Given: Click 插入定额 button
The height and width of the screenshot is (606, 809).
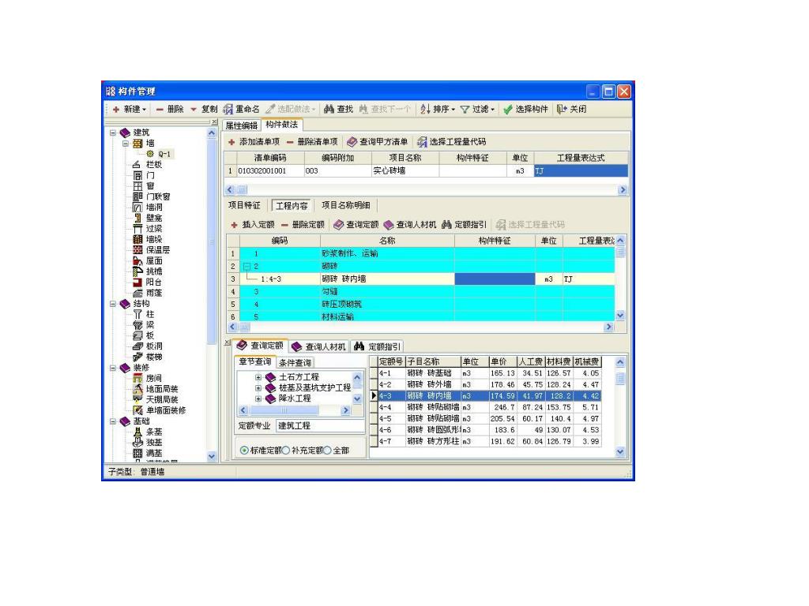Looking at the screenshot, I should [253, 225].
